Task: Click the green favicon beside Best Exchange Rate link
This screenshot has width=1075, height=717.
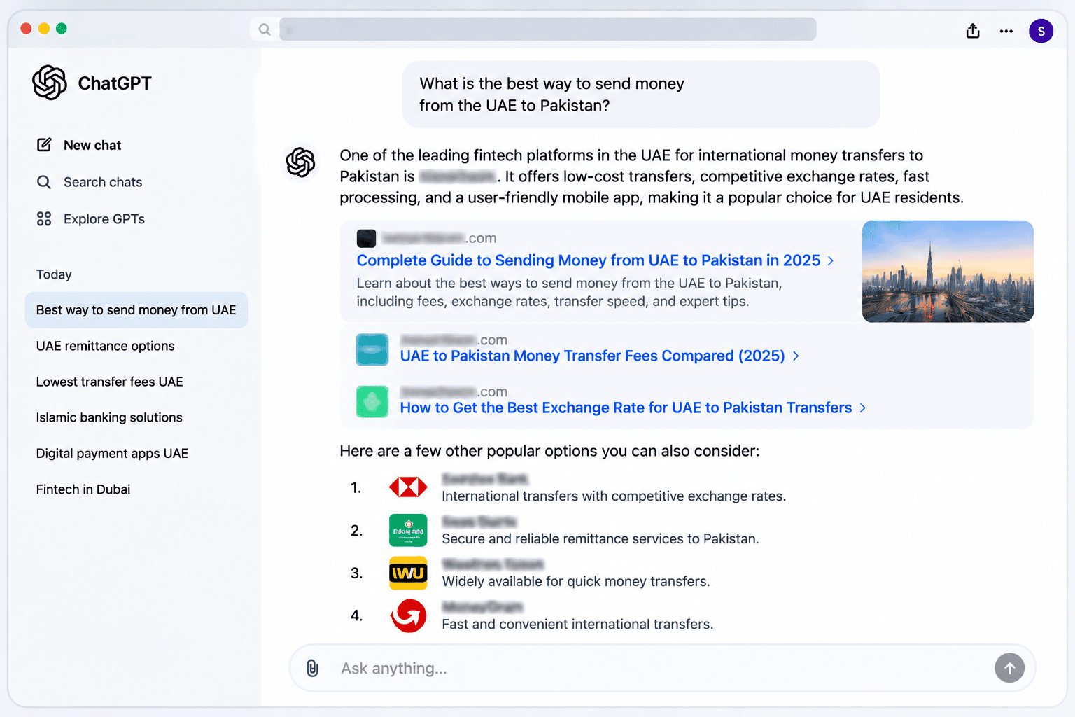Action: coord(372,401)
